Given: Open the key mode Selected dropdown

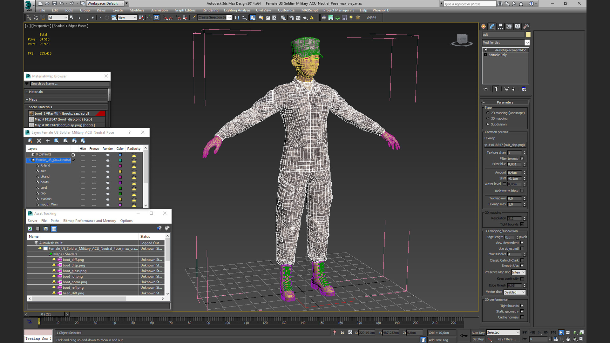Looking at the screenshot, I should click(x=503, y=333).
